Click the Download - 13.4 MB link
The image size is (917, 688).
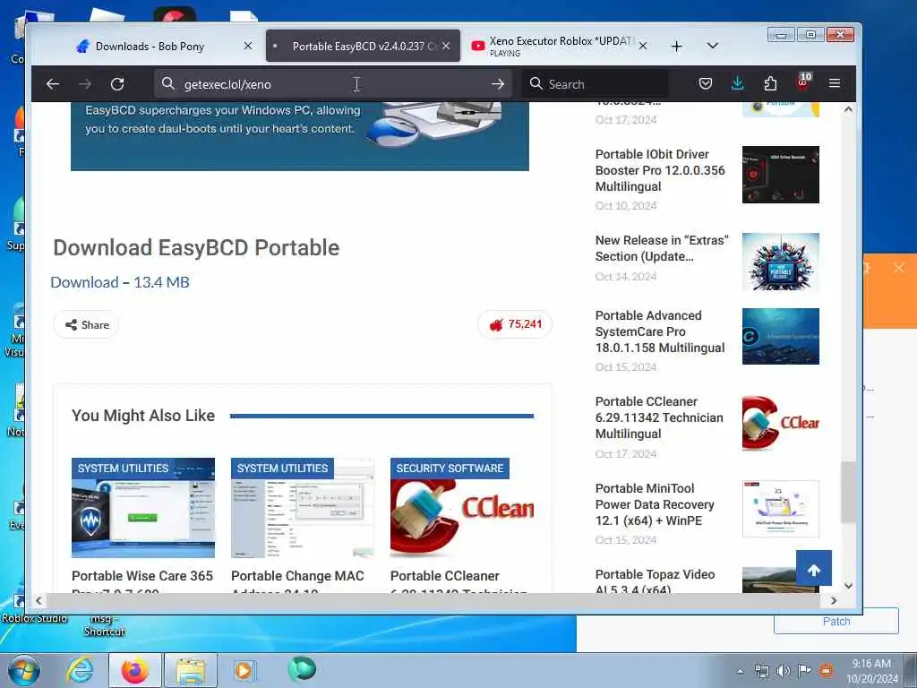[x=120, y=282]
